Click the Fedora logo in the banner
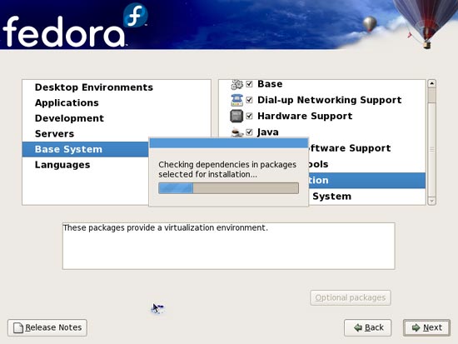Viewport: 458px width, 344px height. (x=75, y=26)
